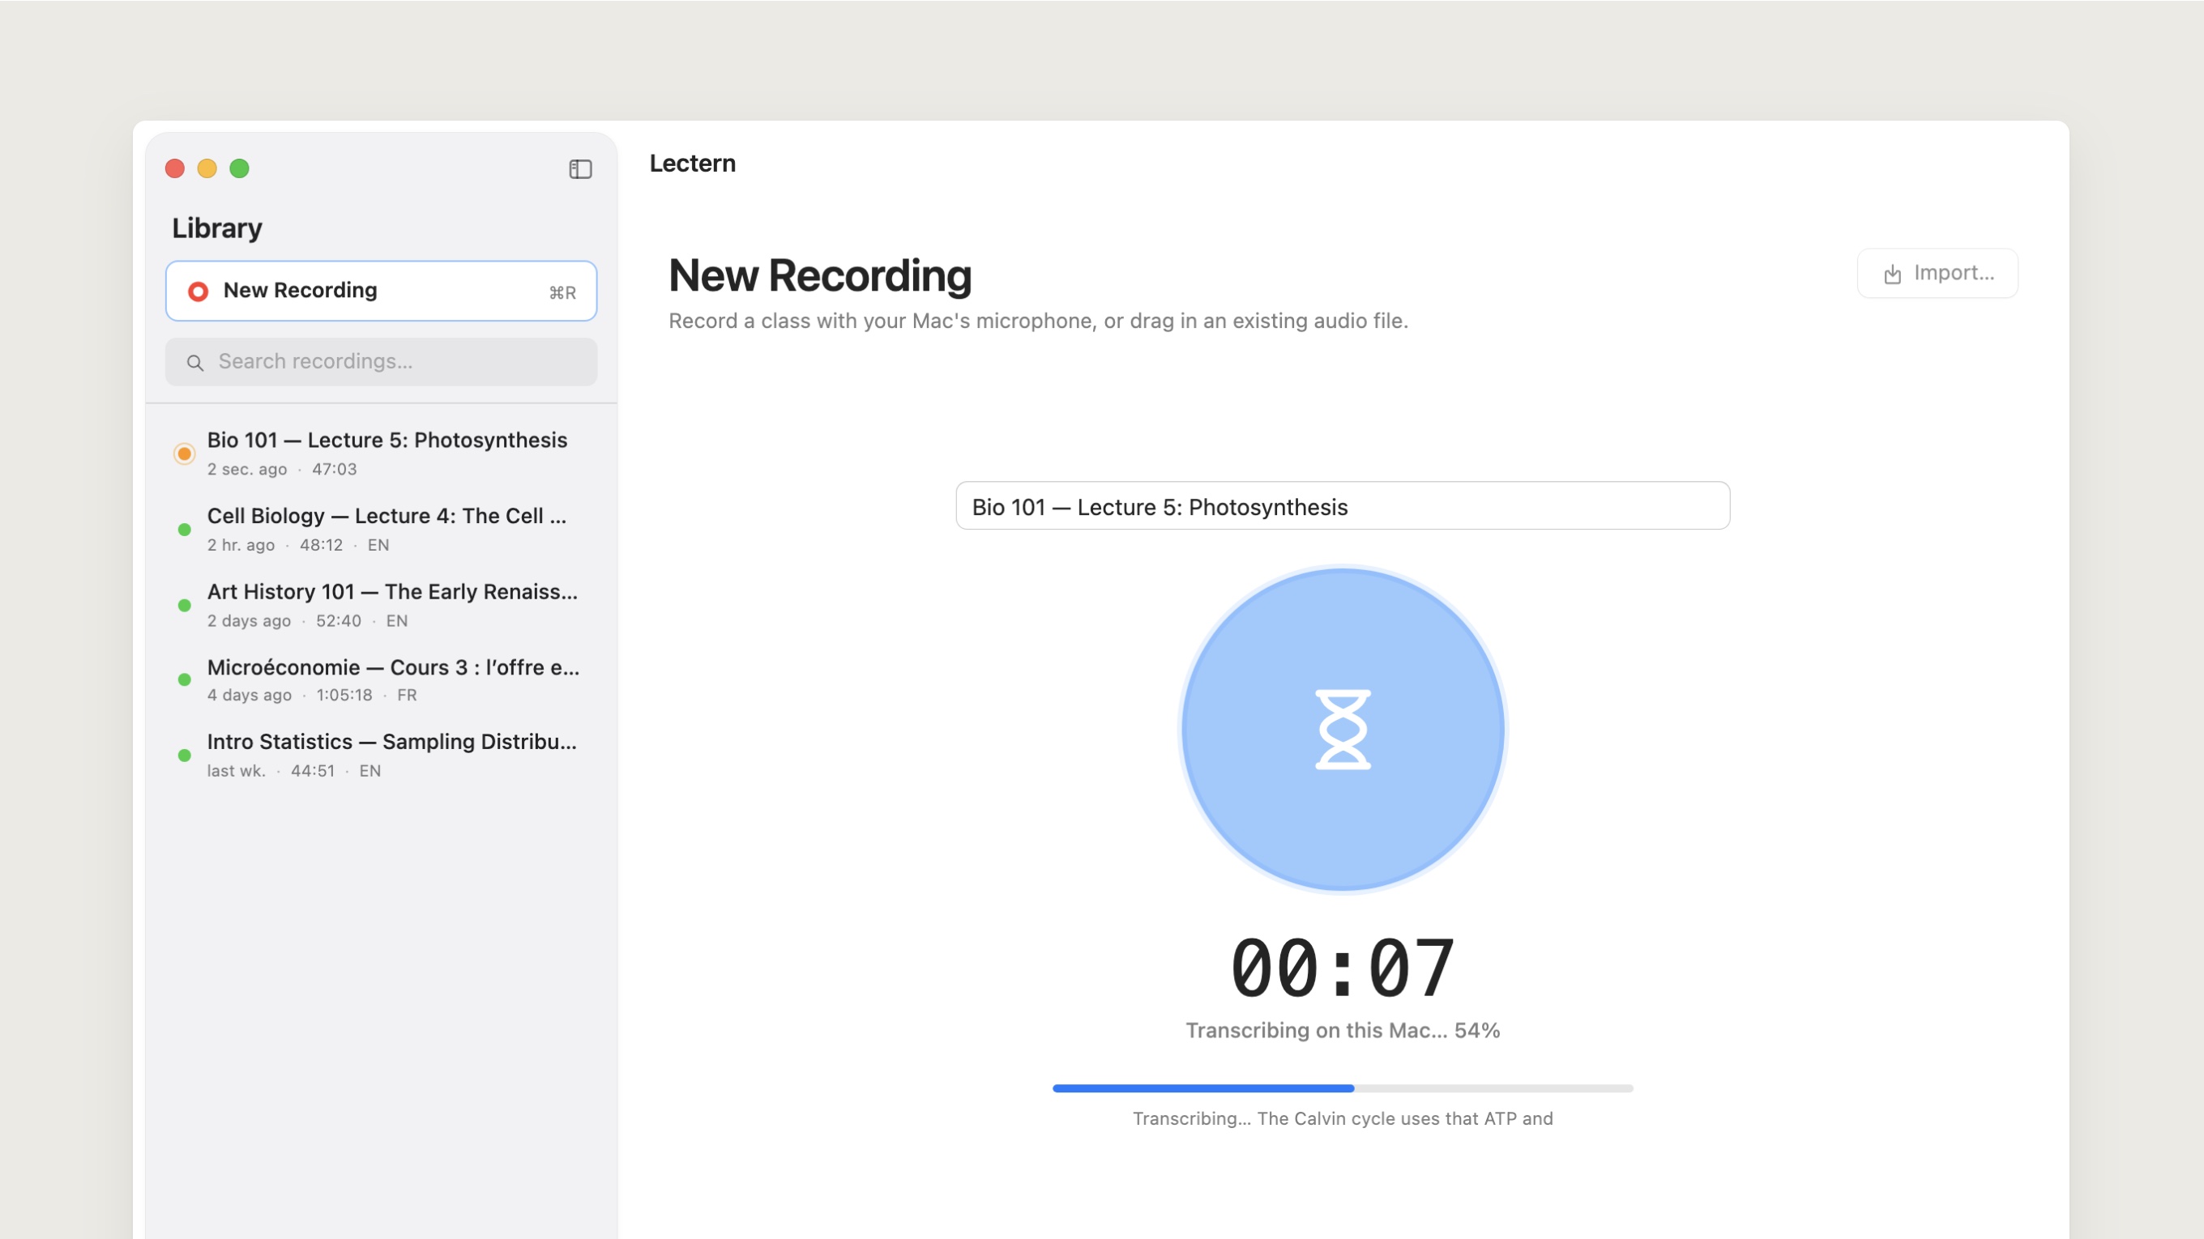
Task: Click the Import… button
Action: pyautogui.click(x=1937, y=273)
